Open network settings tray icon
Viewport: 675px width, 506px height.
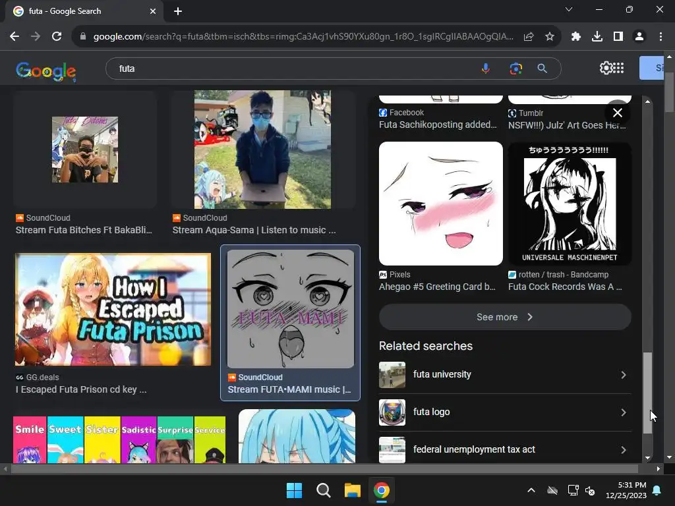[573, 490]
